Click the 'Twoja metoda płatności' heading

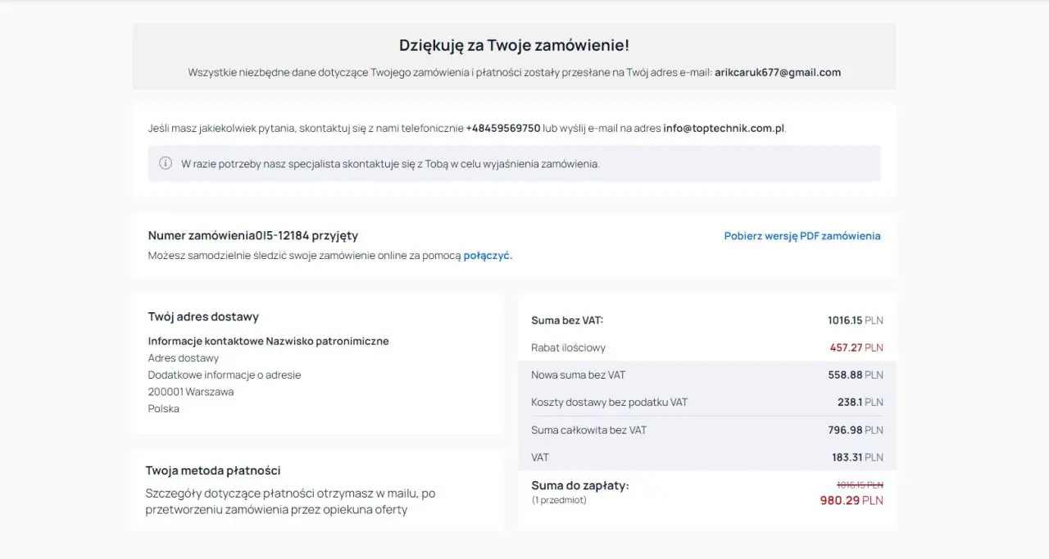pyautogui.click(x=213, y=470)
